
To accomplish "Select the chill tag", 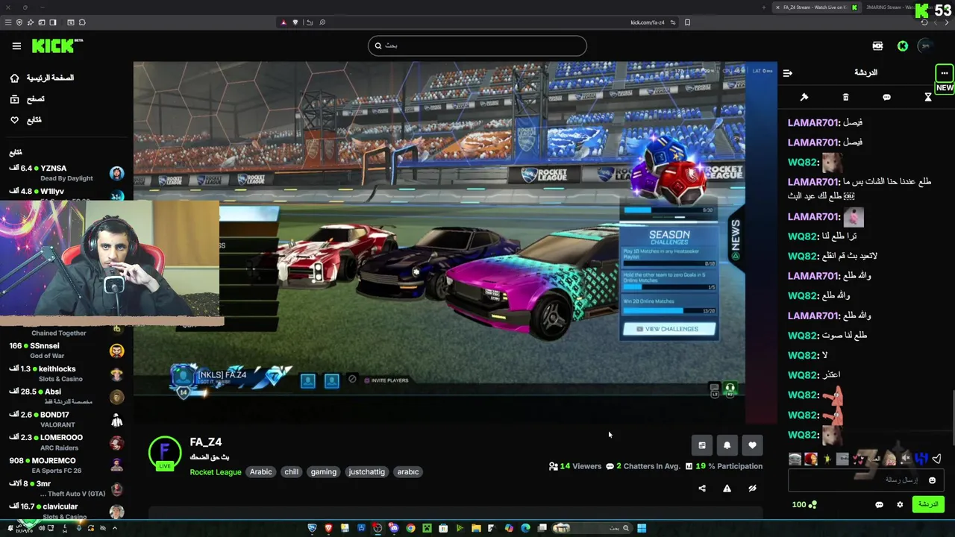I will pos(292,472).
